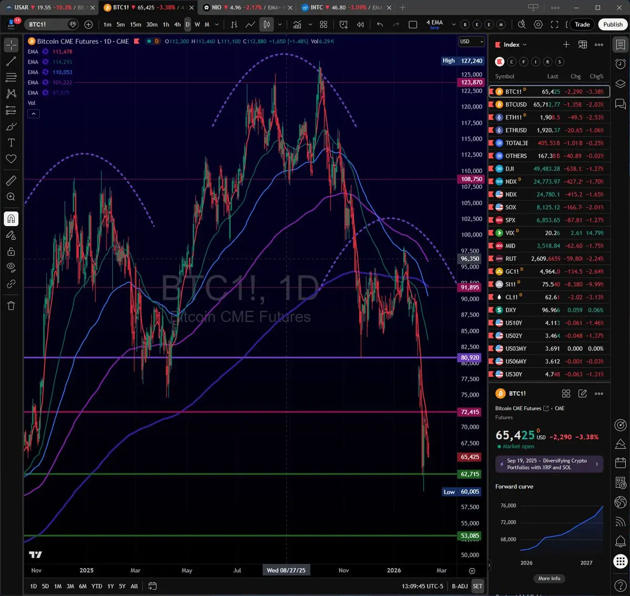Select the text annotation tool
Image resolution: width=630 pixels, height=596 pixels.
coord(11,143)
